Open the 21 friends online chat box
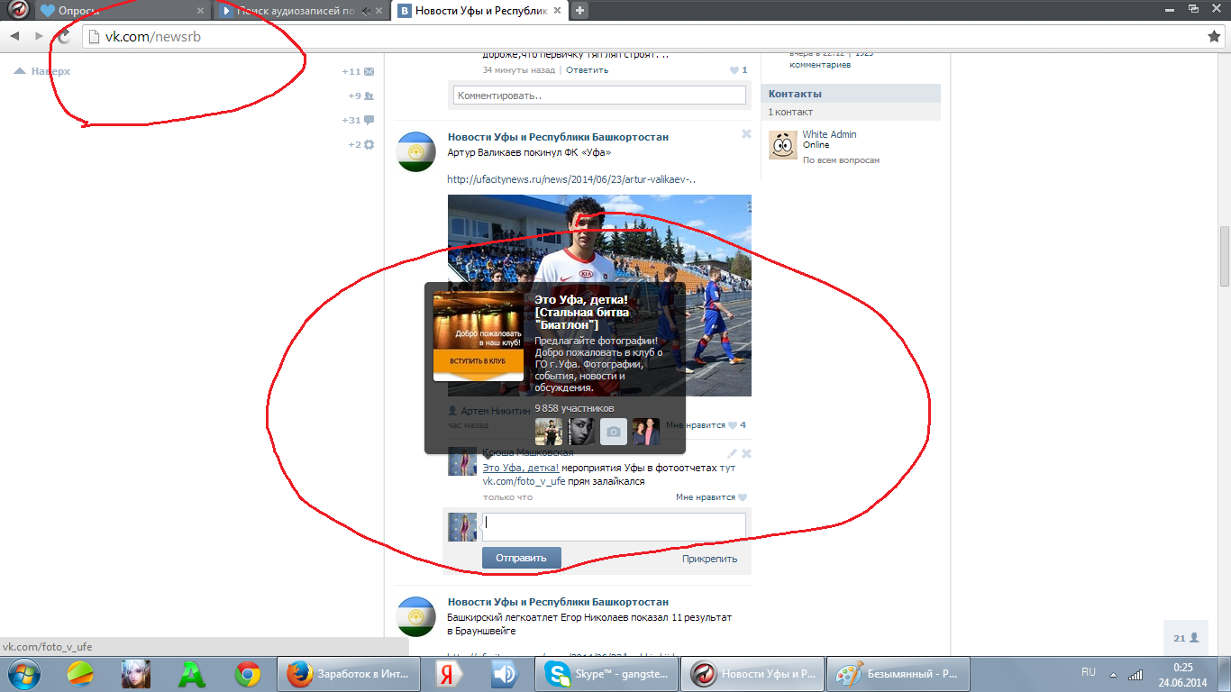The width and height of the screenshot is (1231, 692). coord(1186,638)
